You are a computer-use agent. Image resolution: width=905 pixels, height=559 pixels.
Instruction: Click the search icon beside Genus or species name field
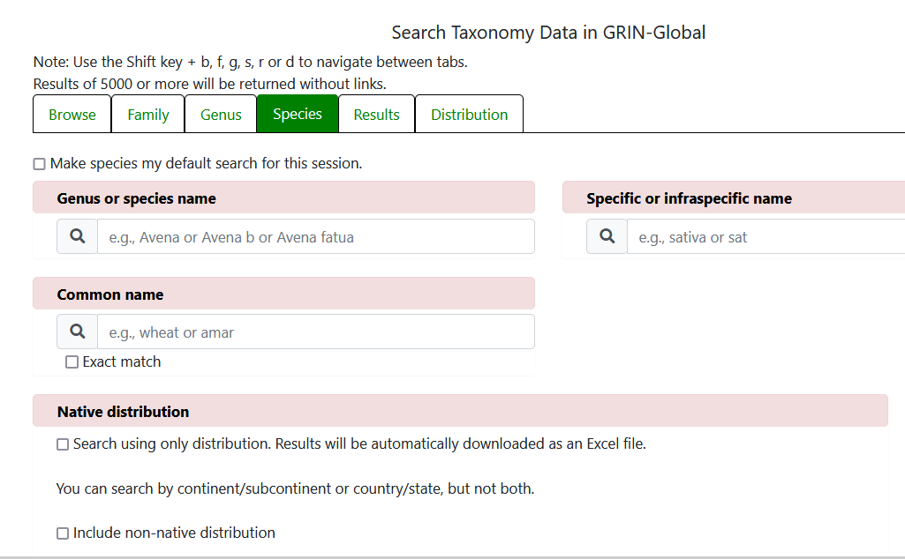click(78, 236)
